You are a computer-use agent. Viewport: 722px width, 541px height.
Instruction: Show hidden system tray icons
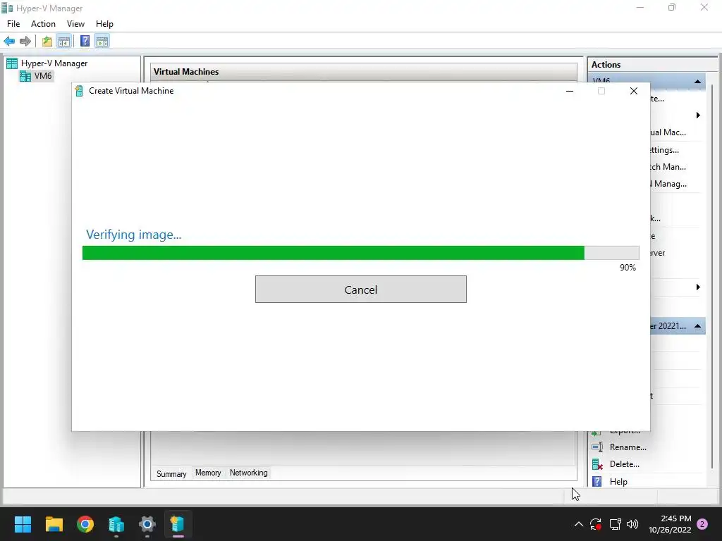579,524
